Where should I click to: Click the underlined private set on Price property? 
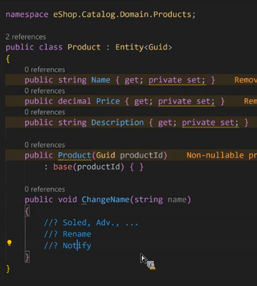pos(186,101)
